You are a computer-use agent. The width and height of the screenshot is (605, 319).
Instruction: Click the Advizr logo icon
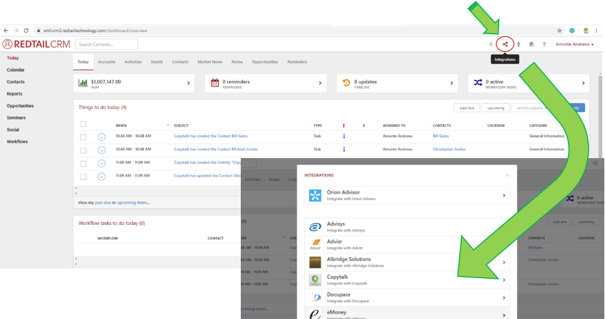click(x=316, y=244)
